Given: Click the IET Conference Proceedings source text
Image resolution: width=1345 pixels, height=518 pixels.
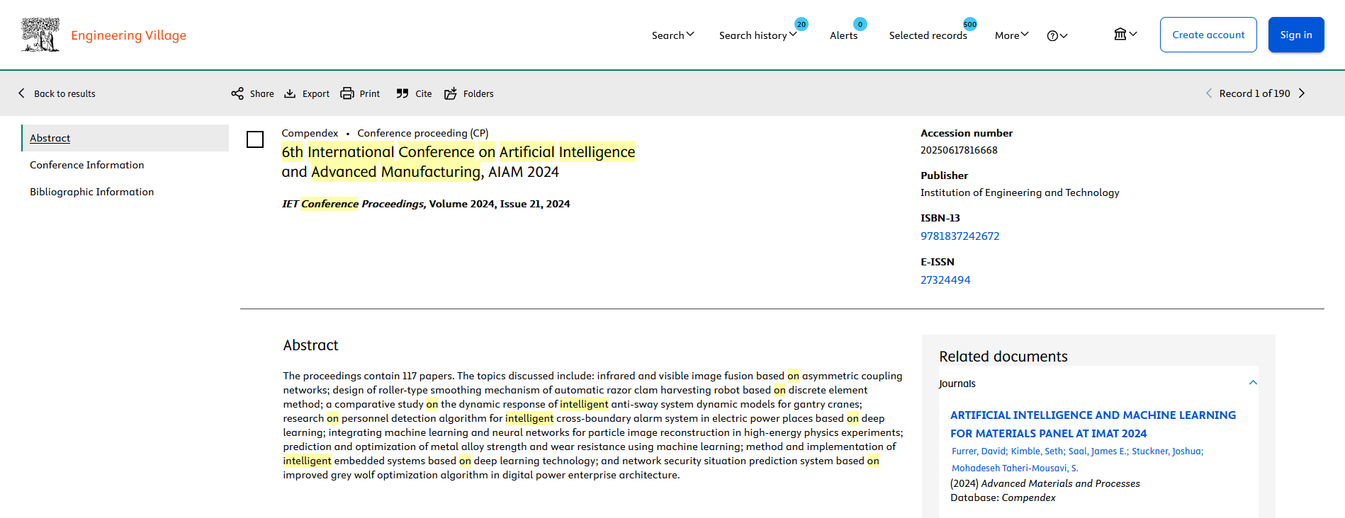Looking at the screenshot, I should coord(425,204).
